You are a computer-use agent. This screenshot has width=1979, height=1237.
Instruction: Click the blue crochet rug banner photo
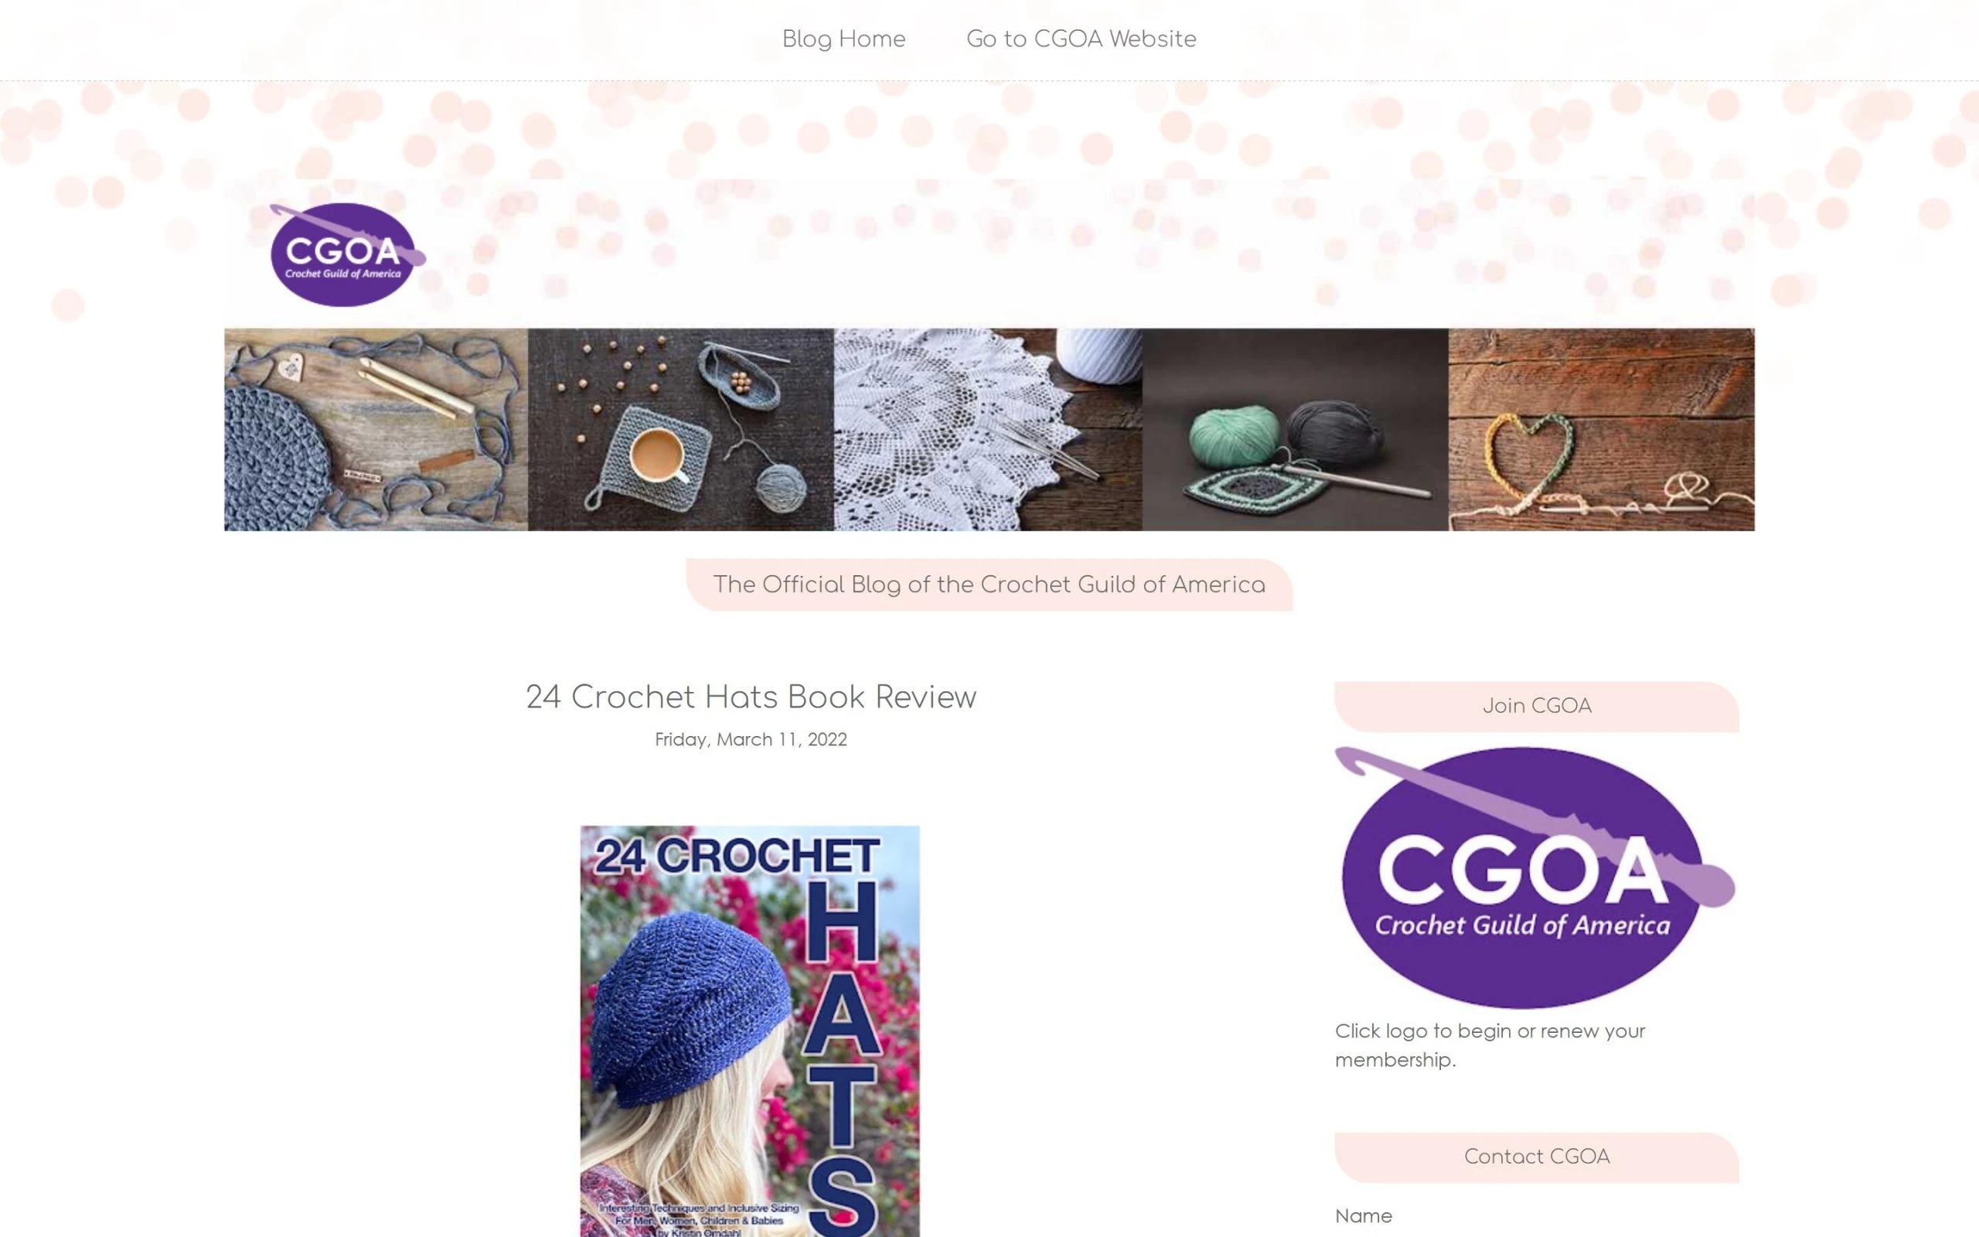[x=376, y=430]
